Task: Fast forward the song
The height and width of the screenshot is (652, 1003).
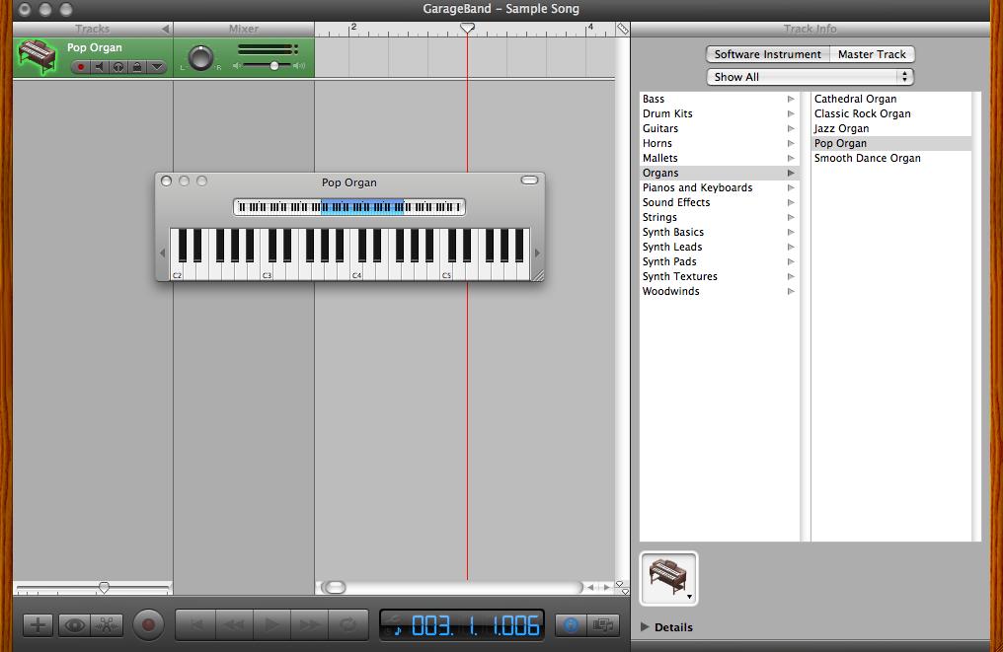Action: [310, 624]
